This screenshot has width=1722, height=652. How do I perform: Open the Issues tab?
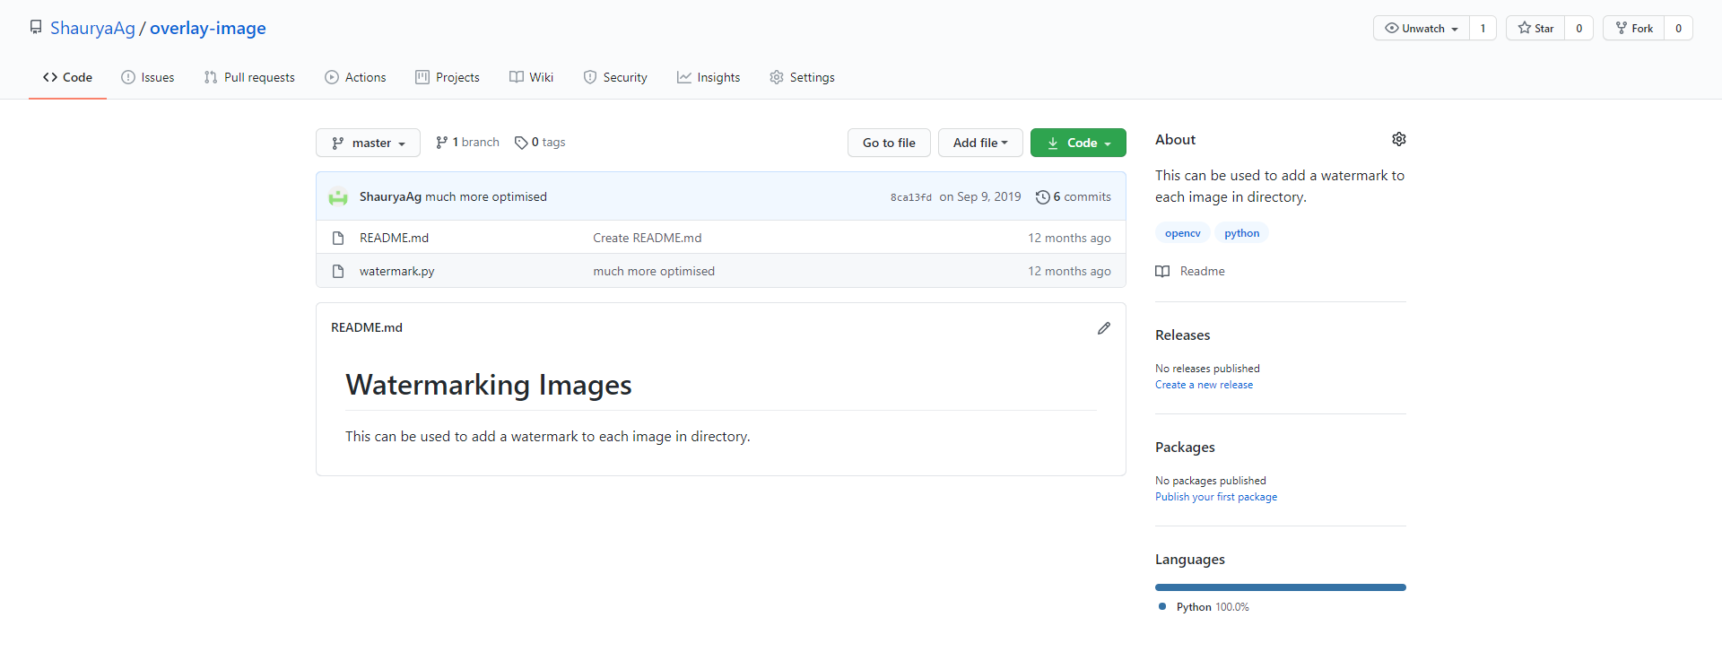(148, 77)
